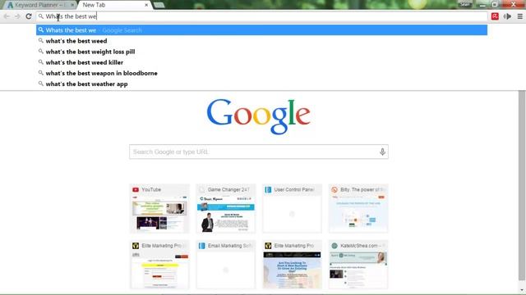The image size is (526, 295).
Task: Open the Email Marketing Software thumbnail
Action: 226,264
